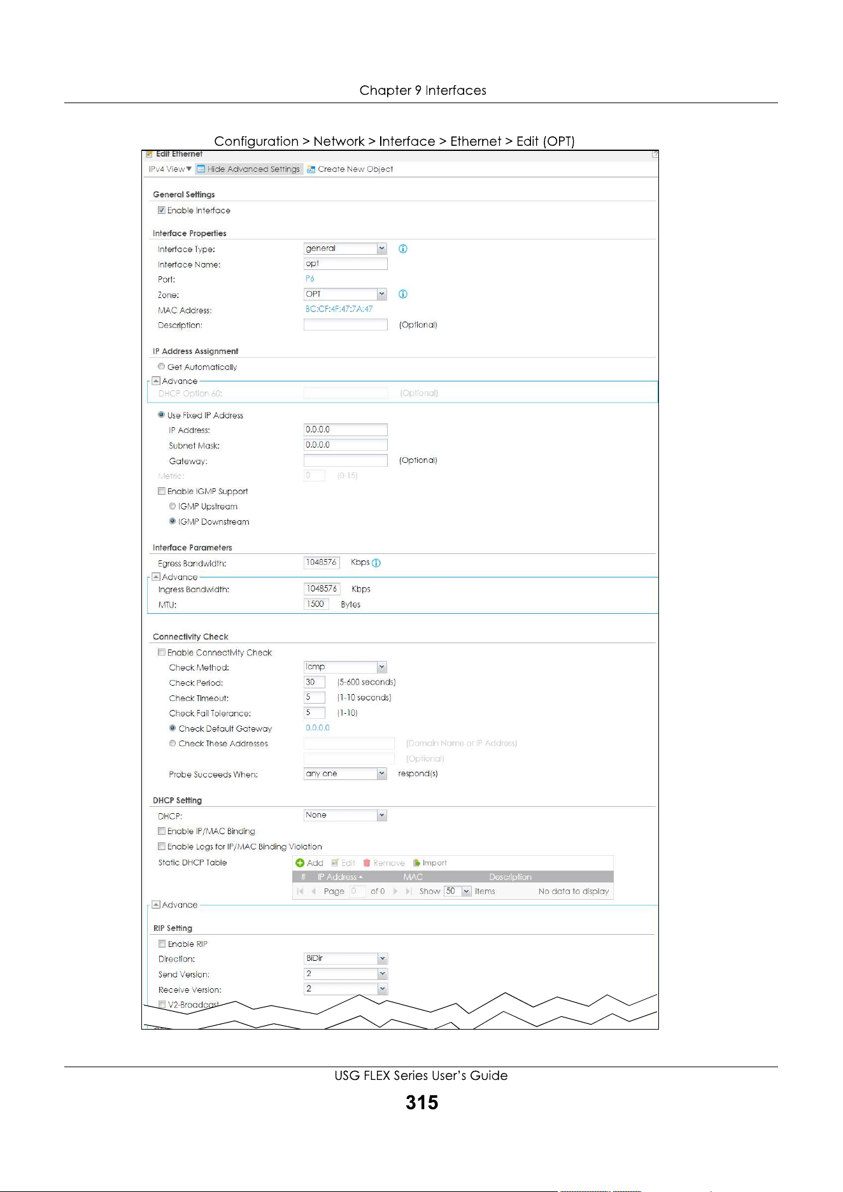Select Check These Addresses radio button

tap(173, 744)
